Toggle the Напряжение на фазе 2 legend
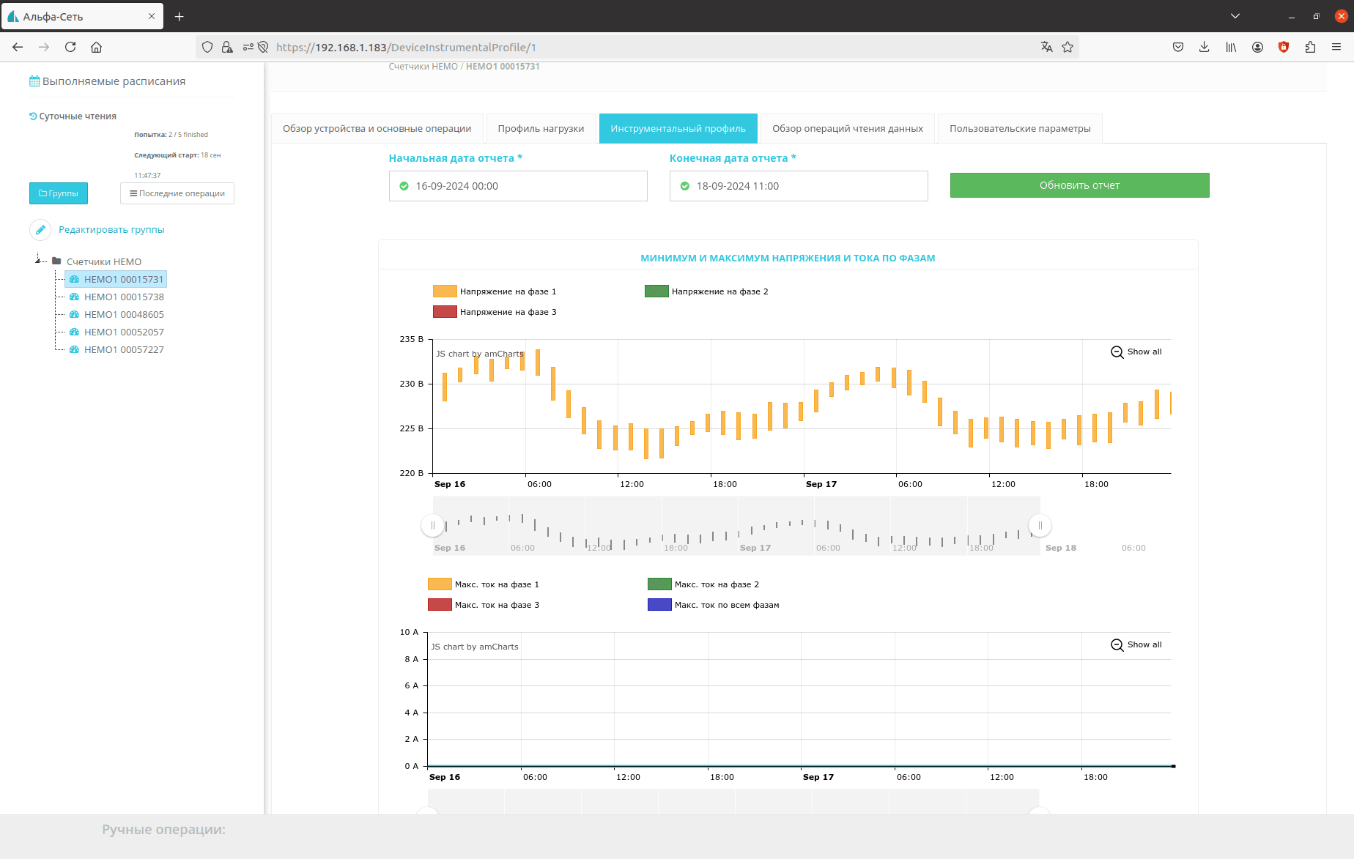 click(706, 291)
